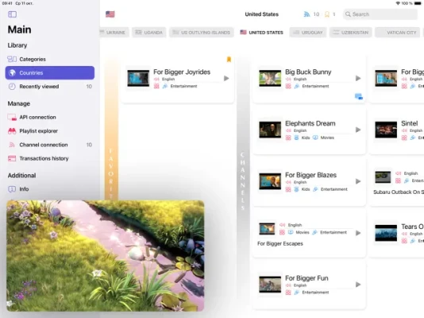The image size is (424, 318).
Task: Click the Info icon in sidebar
Action: (x=12, y=189)
